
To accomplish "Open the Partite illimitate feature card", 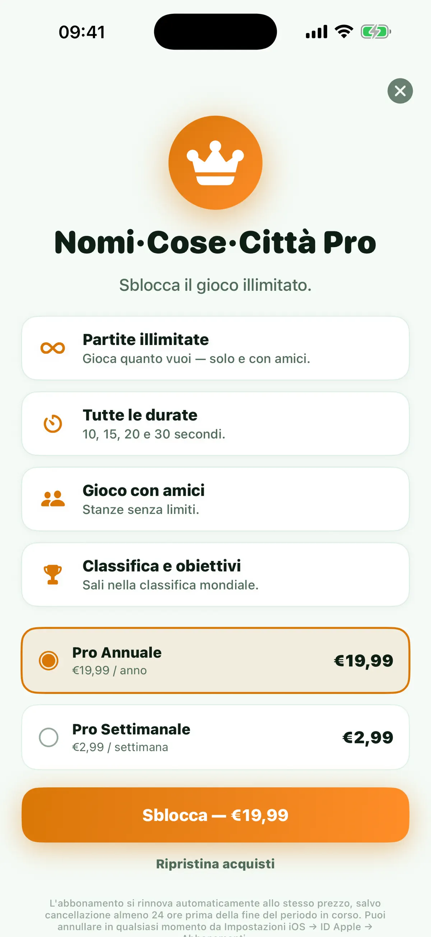I will [215, 348].
